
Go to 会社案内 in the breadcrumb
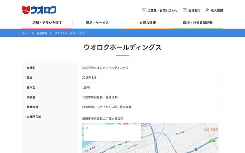click(42, 33)
